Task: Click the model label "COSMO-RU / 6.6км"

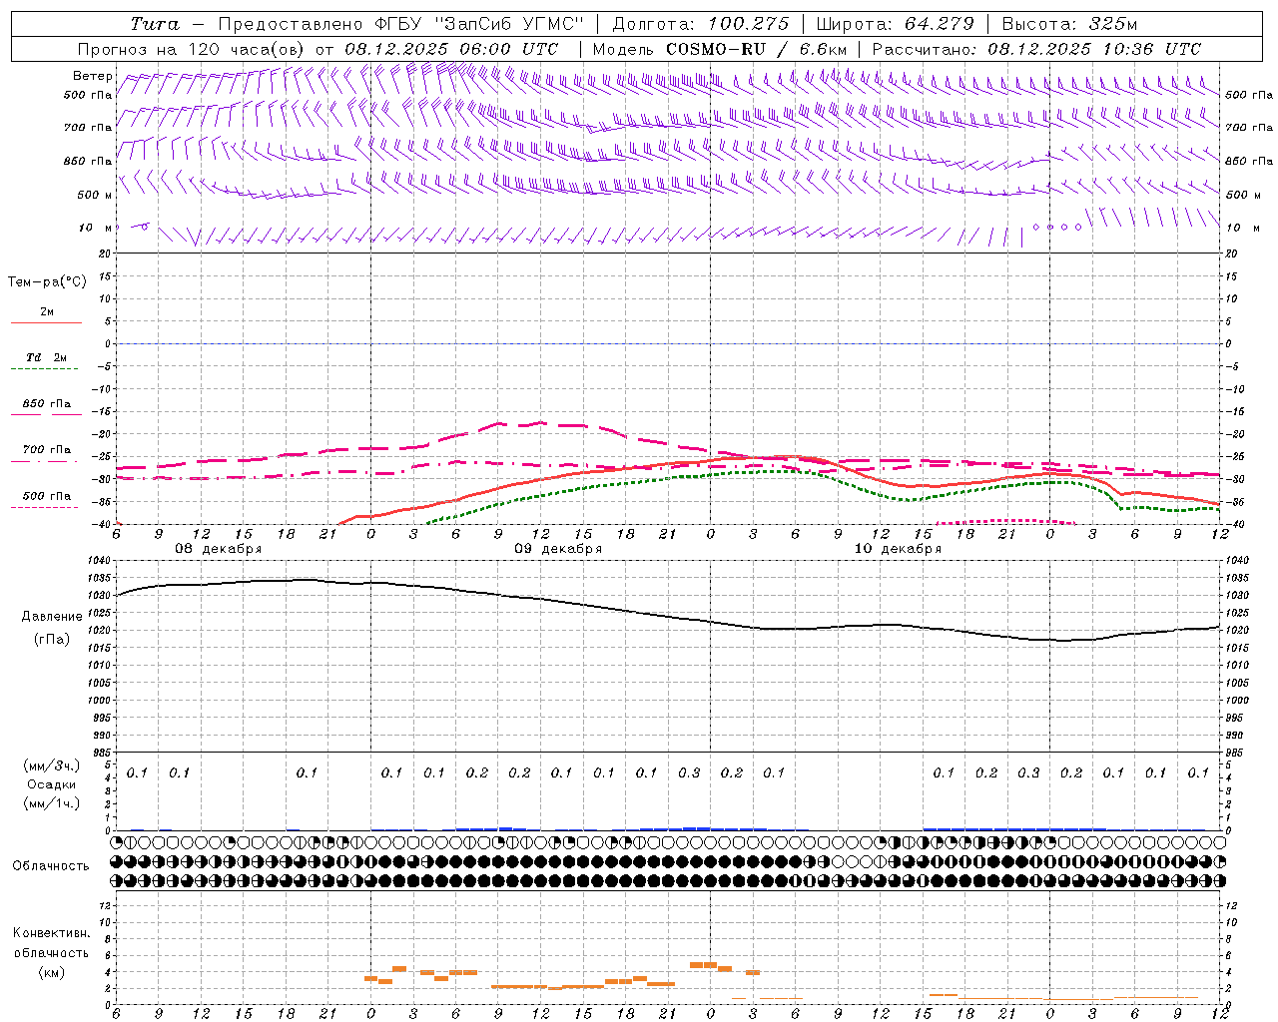Action: click(x=757, y=49)
